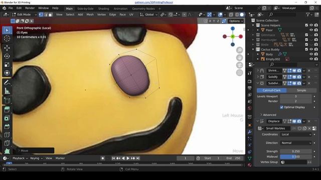Open patreon.com/3DPrintingProfessor link

click(154, 2)
